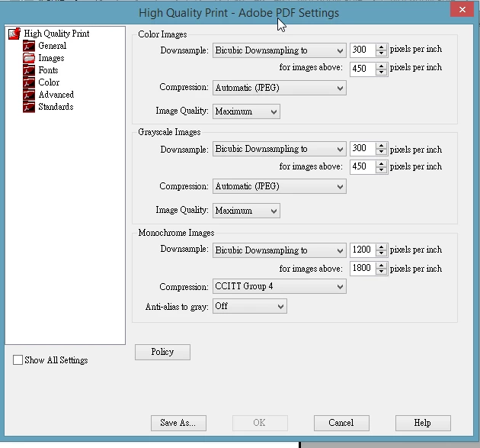Click Color Images 450 threshold field

[363, 69]
